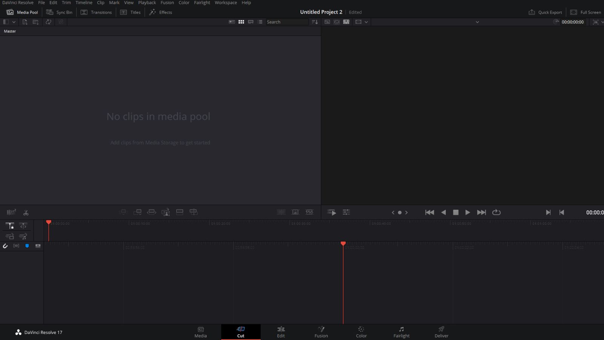Viewport: 604px width, 340px height.
Task: Switch to the Fusion page
Action: pos(321,332)
